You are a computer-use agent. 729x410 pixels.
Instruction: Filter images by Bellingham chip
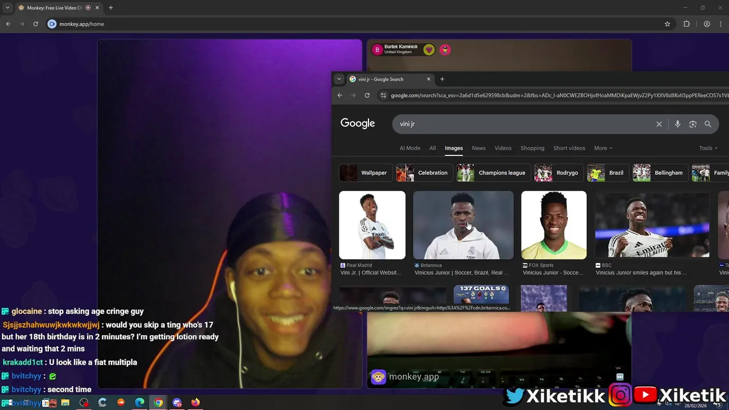coord(661,173)
